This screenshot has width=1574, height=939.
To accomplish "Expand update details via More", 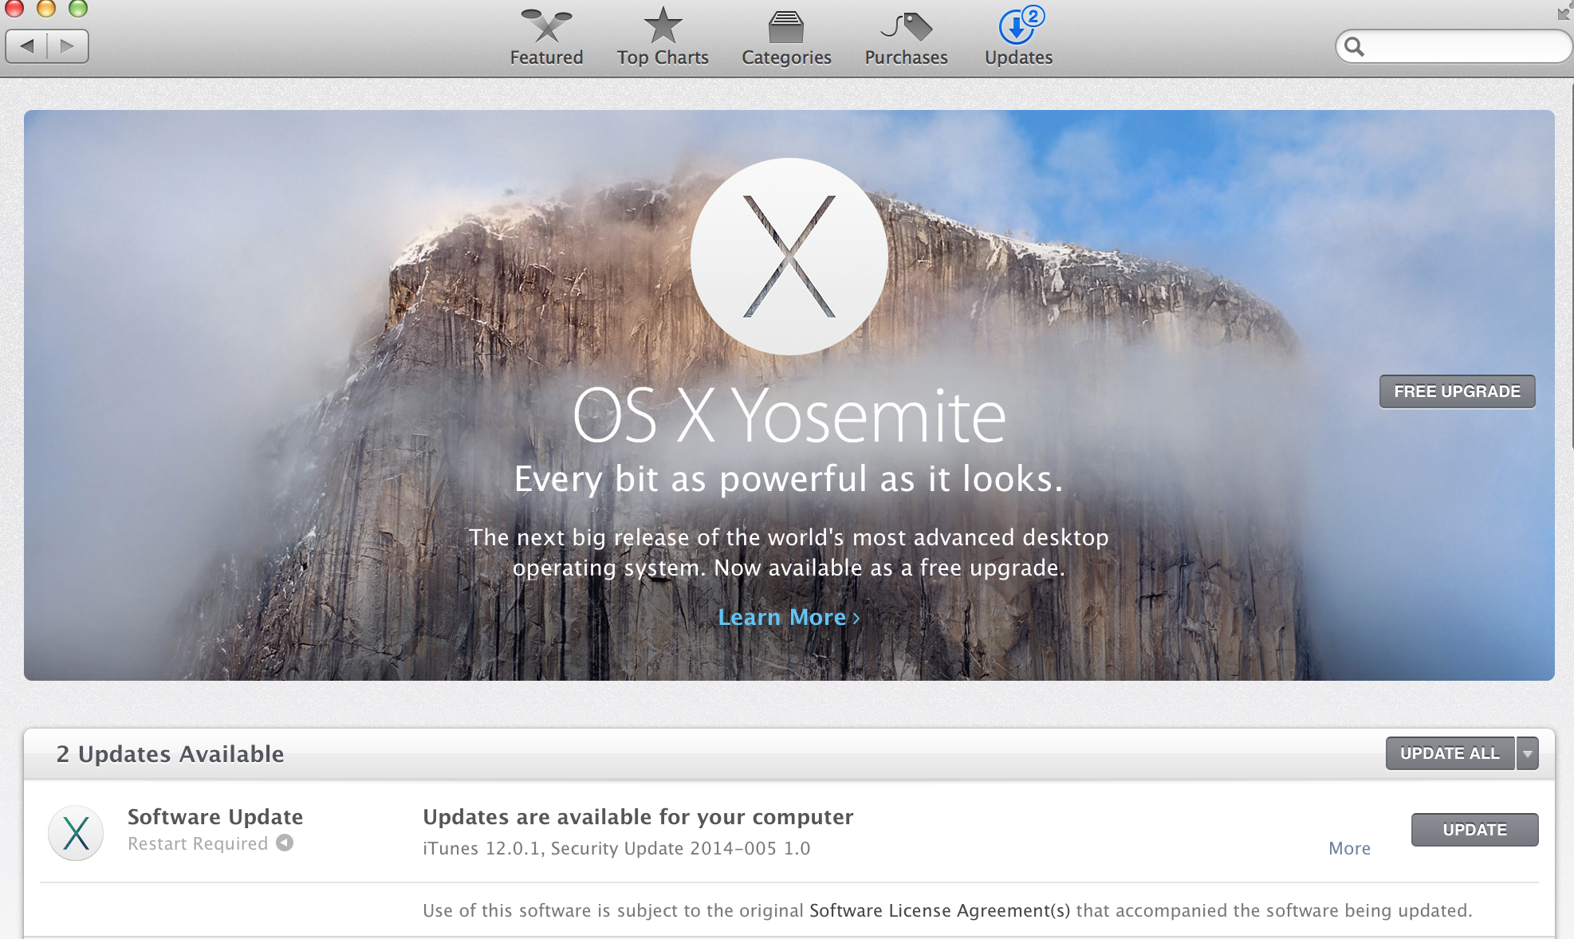I will [1349, 848].
